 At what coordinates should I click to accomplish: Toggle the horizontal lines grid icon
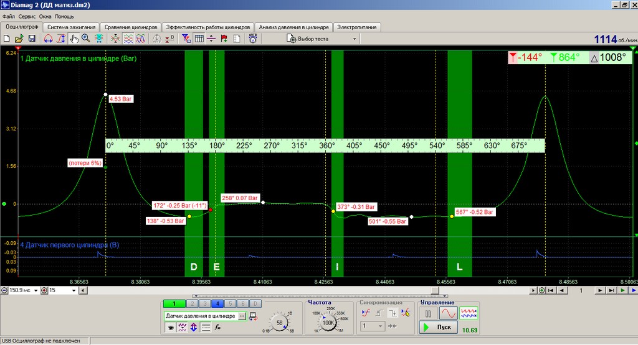(206, 327)
